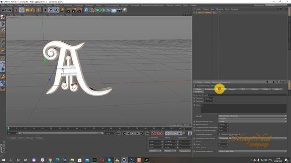This screenshot has height=163, width=291.
Task: Open the deformer objects icon
Action: click(x=108, y=10)
